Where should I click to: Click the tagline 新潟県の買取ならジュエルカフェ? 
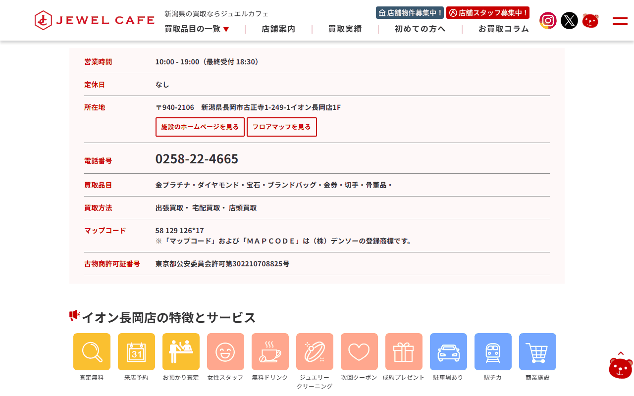(x=216, y=14)
